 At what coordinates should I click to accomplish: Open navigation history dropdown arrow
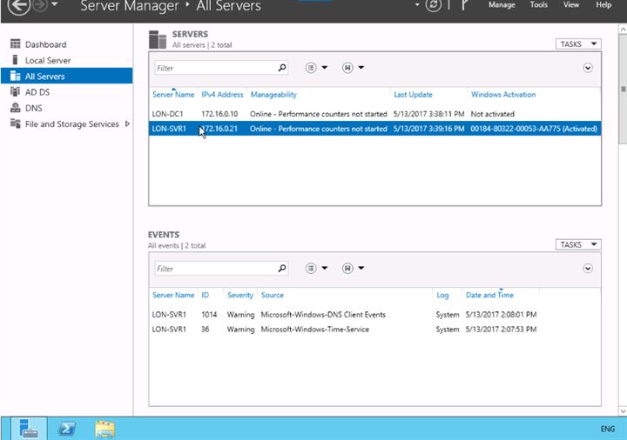click(x=55, y=4)
